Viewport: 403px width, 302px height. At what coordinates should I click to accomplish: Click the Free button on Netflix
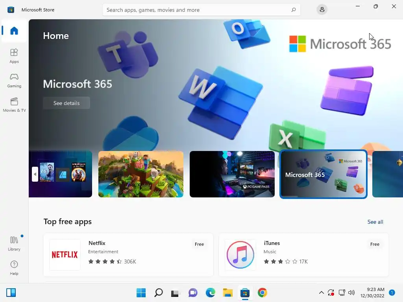pos(199,244)
